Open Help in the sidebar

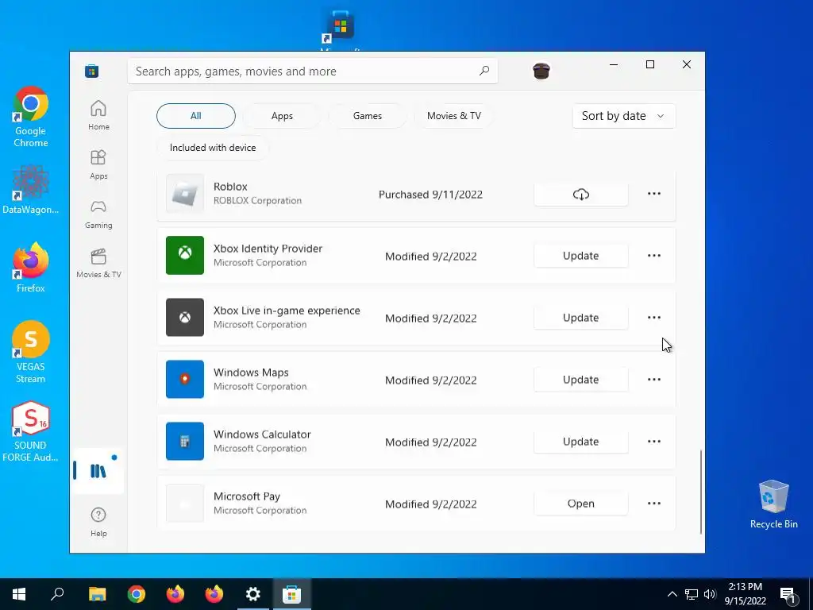tap(98, 522)
